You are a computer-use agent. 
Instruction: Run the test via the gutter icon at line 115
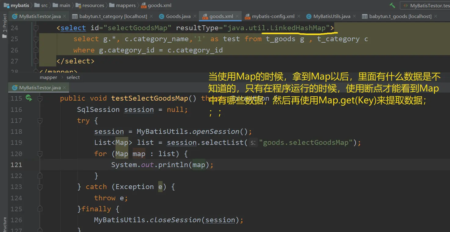[x=29, y=98]
